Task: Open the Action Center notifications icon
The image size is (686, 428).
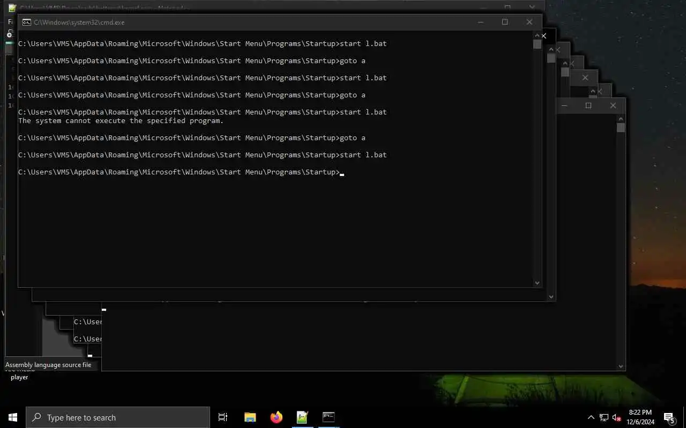Action: coord(670,417)
